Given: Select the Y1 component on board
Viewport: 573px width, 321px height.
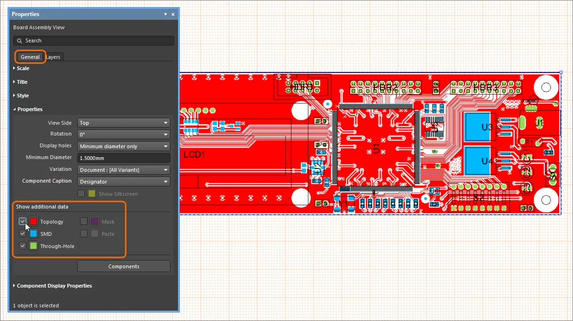Looking at the screenshot, I should pyautogui.click(x=344, y=204).
